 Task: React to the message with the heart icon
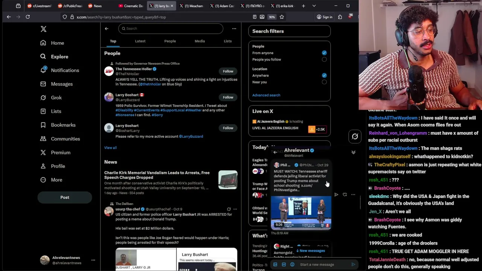(345, 195)
